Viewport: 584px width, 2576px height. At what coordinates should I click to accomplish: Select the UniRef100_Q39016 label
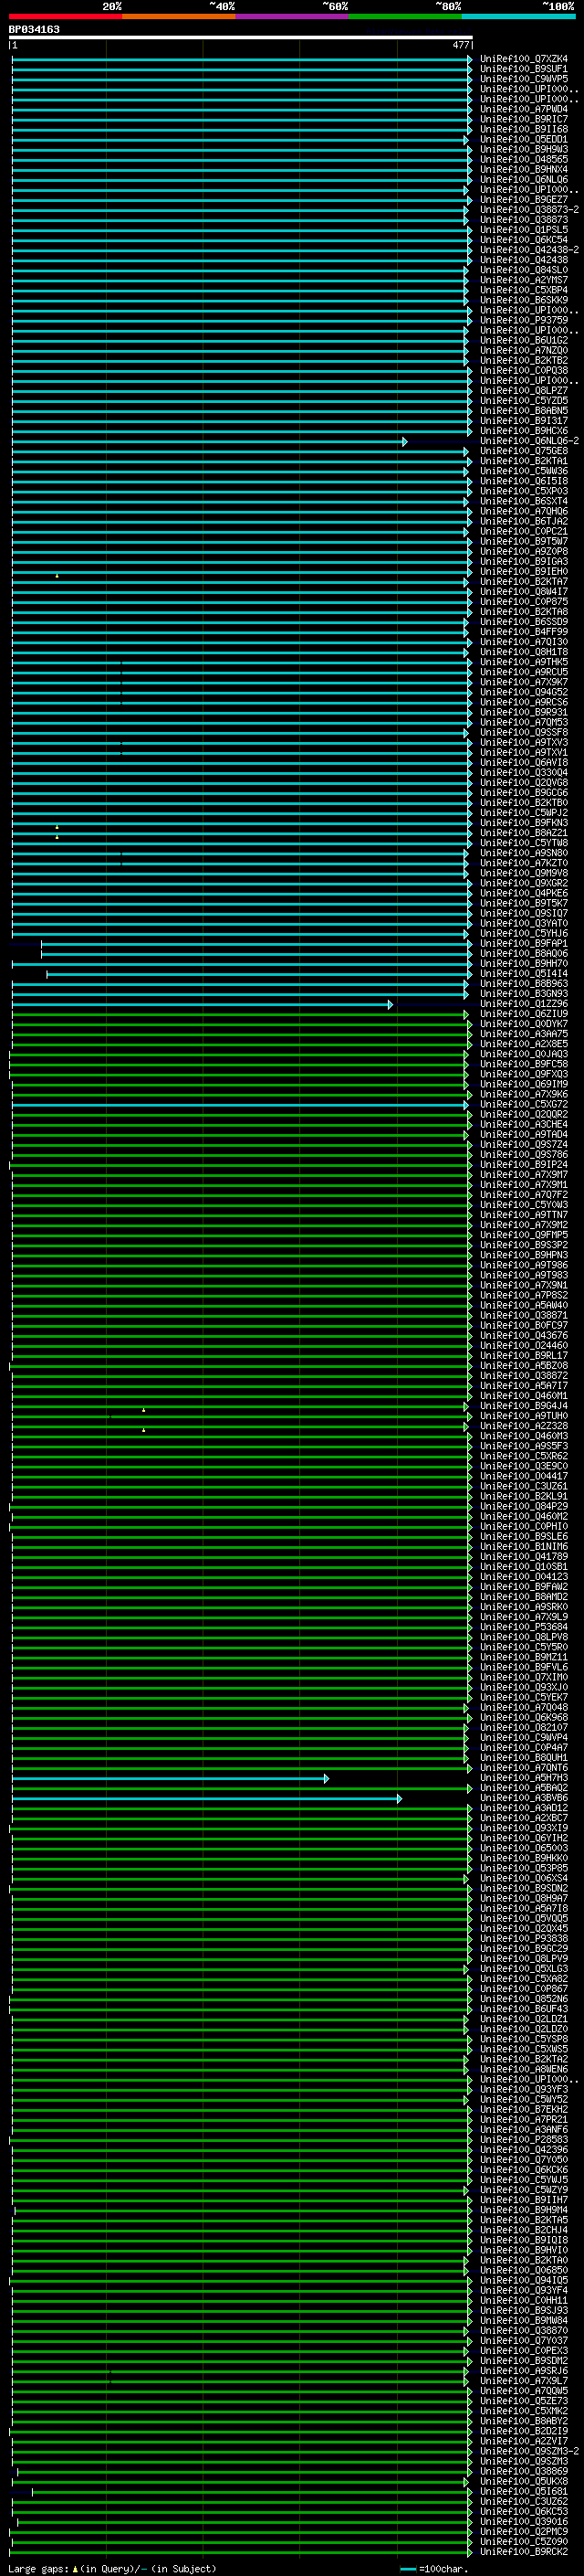[524, 2521]
